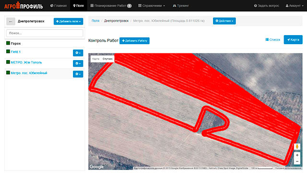This screenshot has height=173, width=307.
Task: Click the Street View pegman icon
Action: point(297,146)
